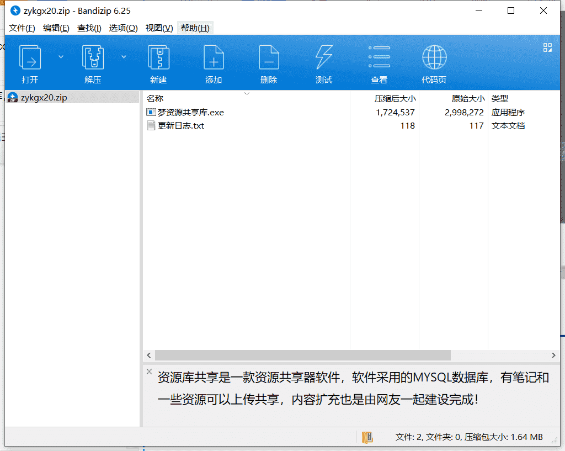
Task: Click the sort direction chevron above 名称 column
Action: click(x=247, y=93)
